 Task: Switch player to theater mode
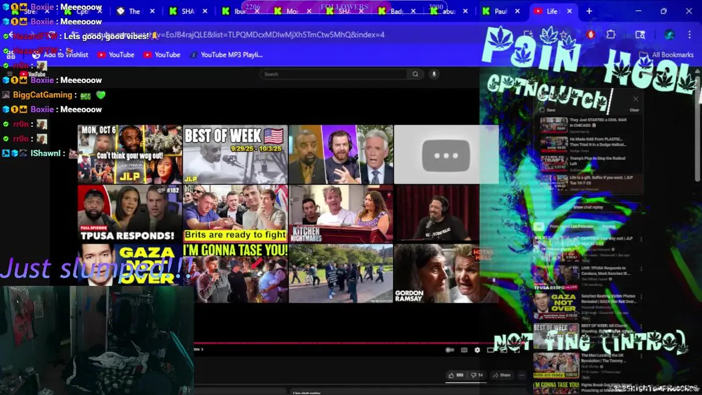coord(491,350)
